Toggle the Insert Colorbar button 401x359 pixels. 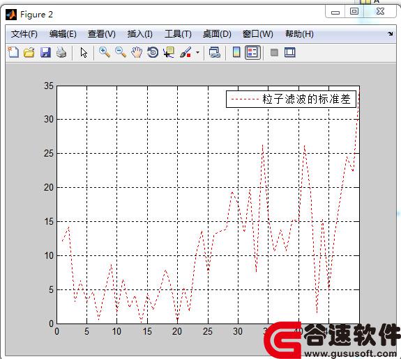pyautogui.click(x=236, y=53)
